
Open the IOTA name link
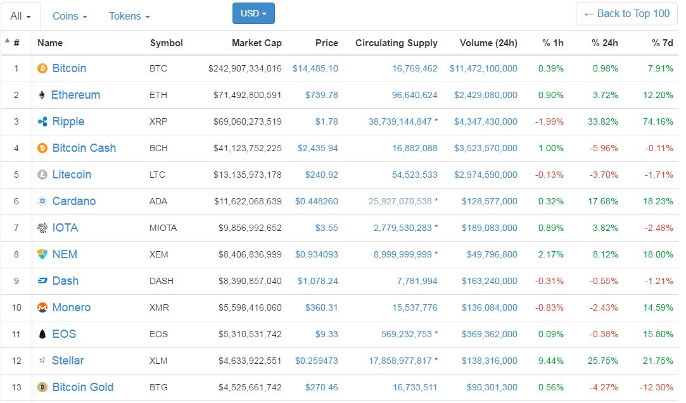point(65,228)
